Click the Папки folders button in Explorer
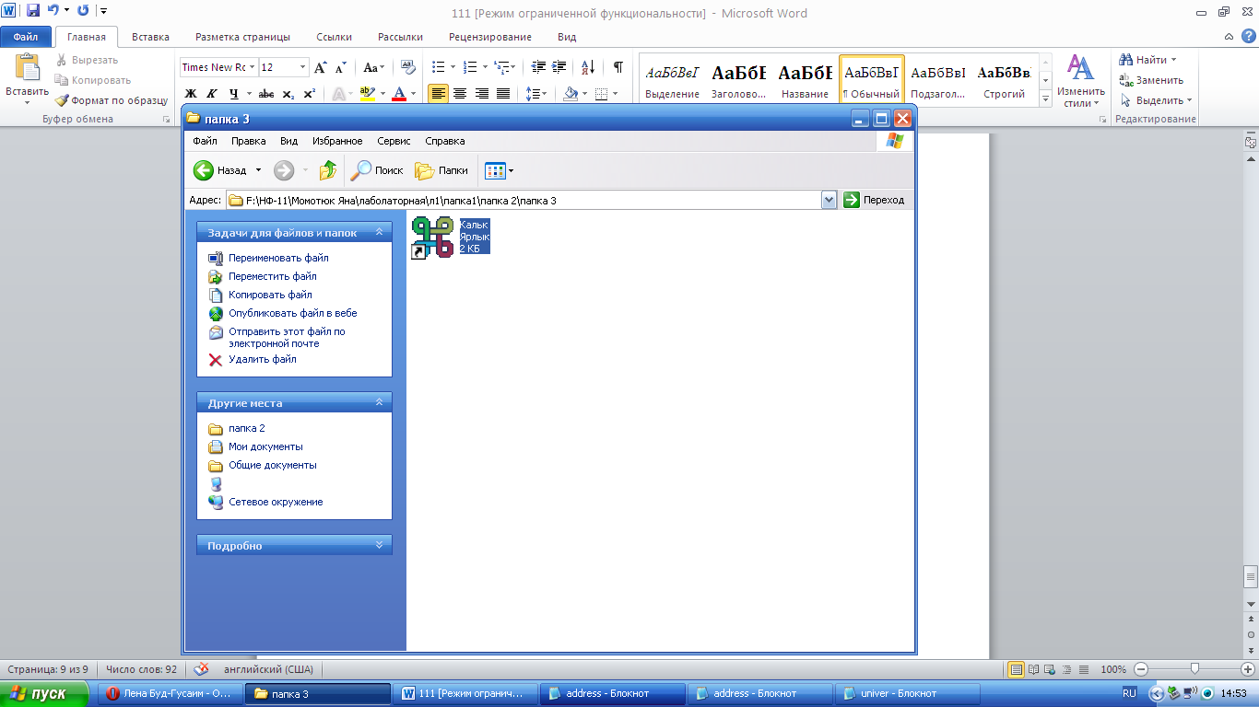Viewport: 1259px width, 707px height. pos(441,170)
